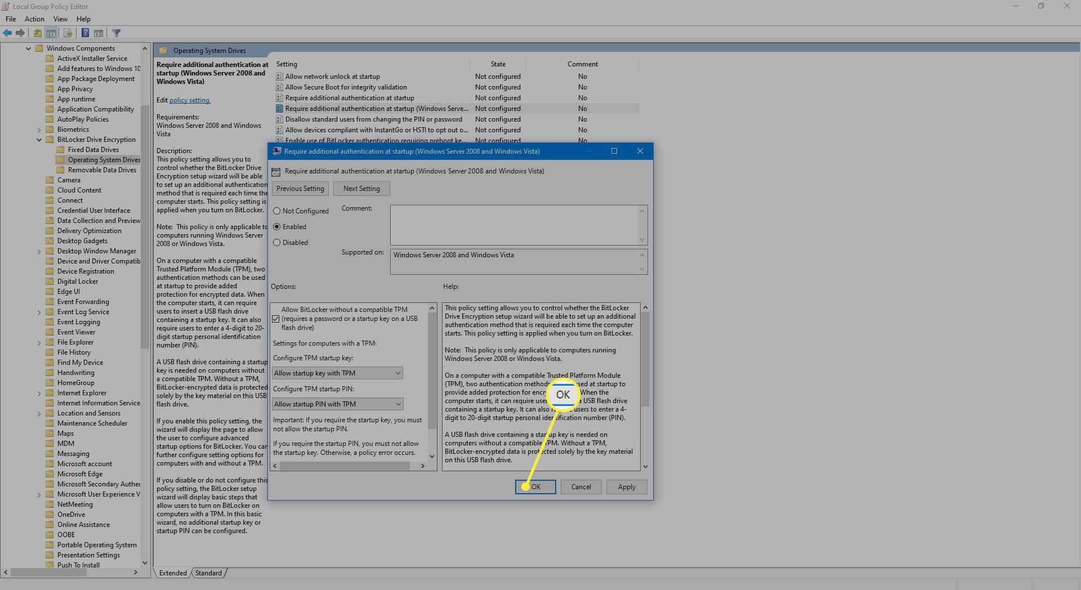Image resolution: width=1081 pixels, height=590 pixels.
Task: Click the Maps folder icon in tree
Action: click(x=50, y=433)
